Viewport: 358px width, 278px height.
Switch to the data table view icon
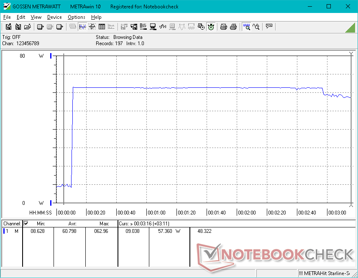102,27
